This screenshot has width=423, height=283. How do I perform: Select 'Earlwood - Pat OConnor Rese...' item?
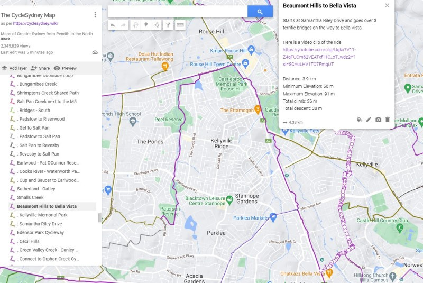tap(52, 163)
